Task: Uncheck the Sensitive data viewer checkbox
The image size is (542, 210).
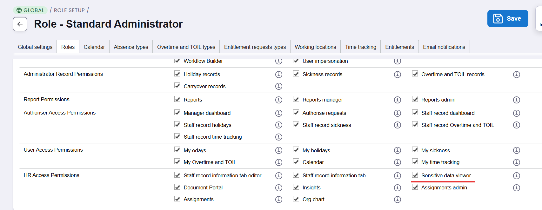Action: pos(415,175)
